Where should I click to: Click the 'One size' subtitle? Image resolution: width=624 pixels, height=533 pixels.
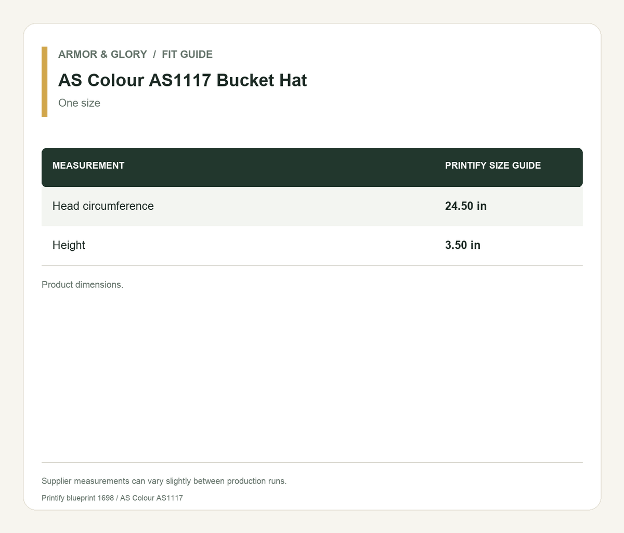click(79, 103)
